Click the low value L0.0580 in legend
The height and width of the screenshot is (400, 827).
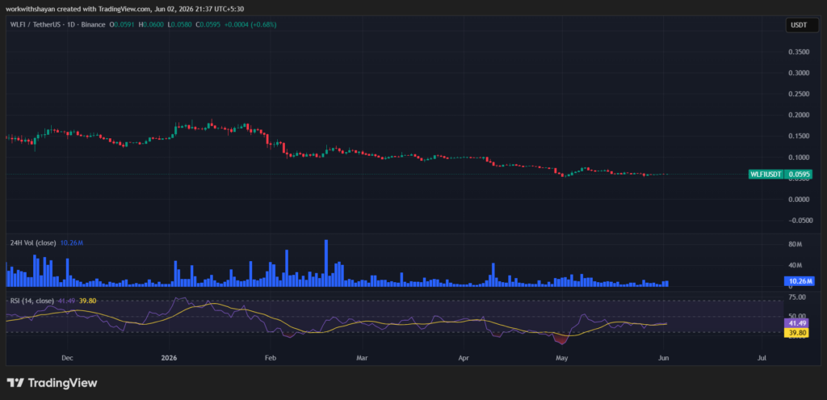coord(178,24)
